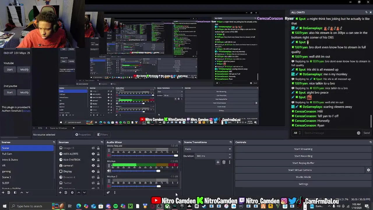Hide the KICK ALERTS source
This screenshot has height=210, width=373.
(x=93, y=154)
